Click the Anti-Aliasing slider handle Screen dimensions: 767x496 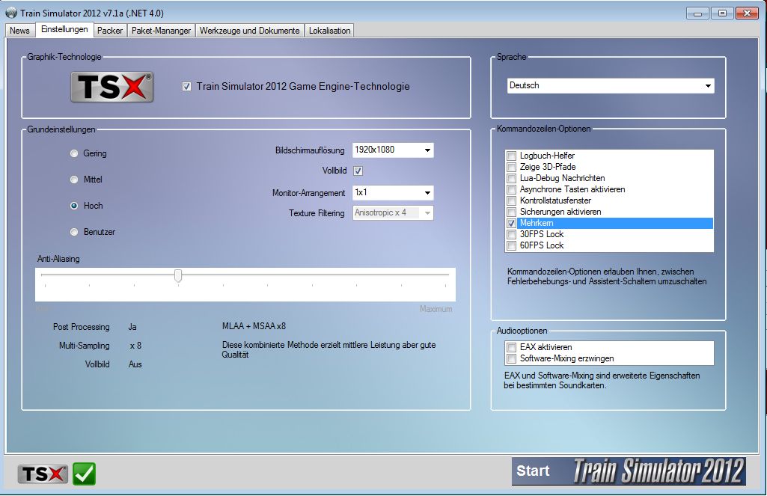pos(178,275)
